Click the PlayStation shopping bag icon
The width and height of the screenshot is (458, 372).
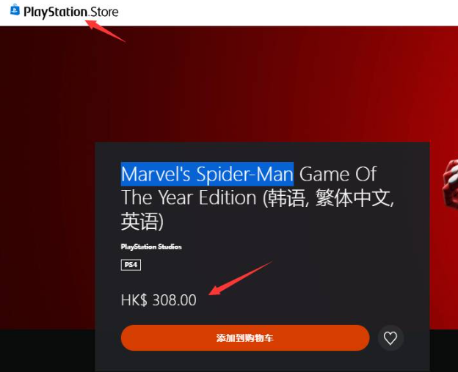15,10
